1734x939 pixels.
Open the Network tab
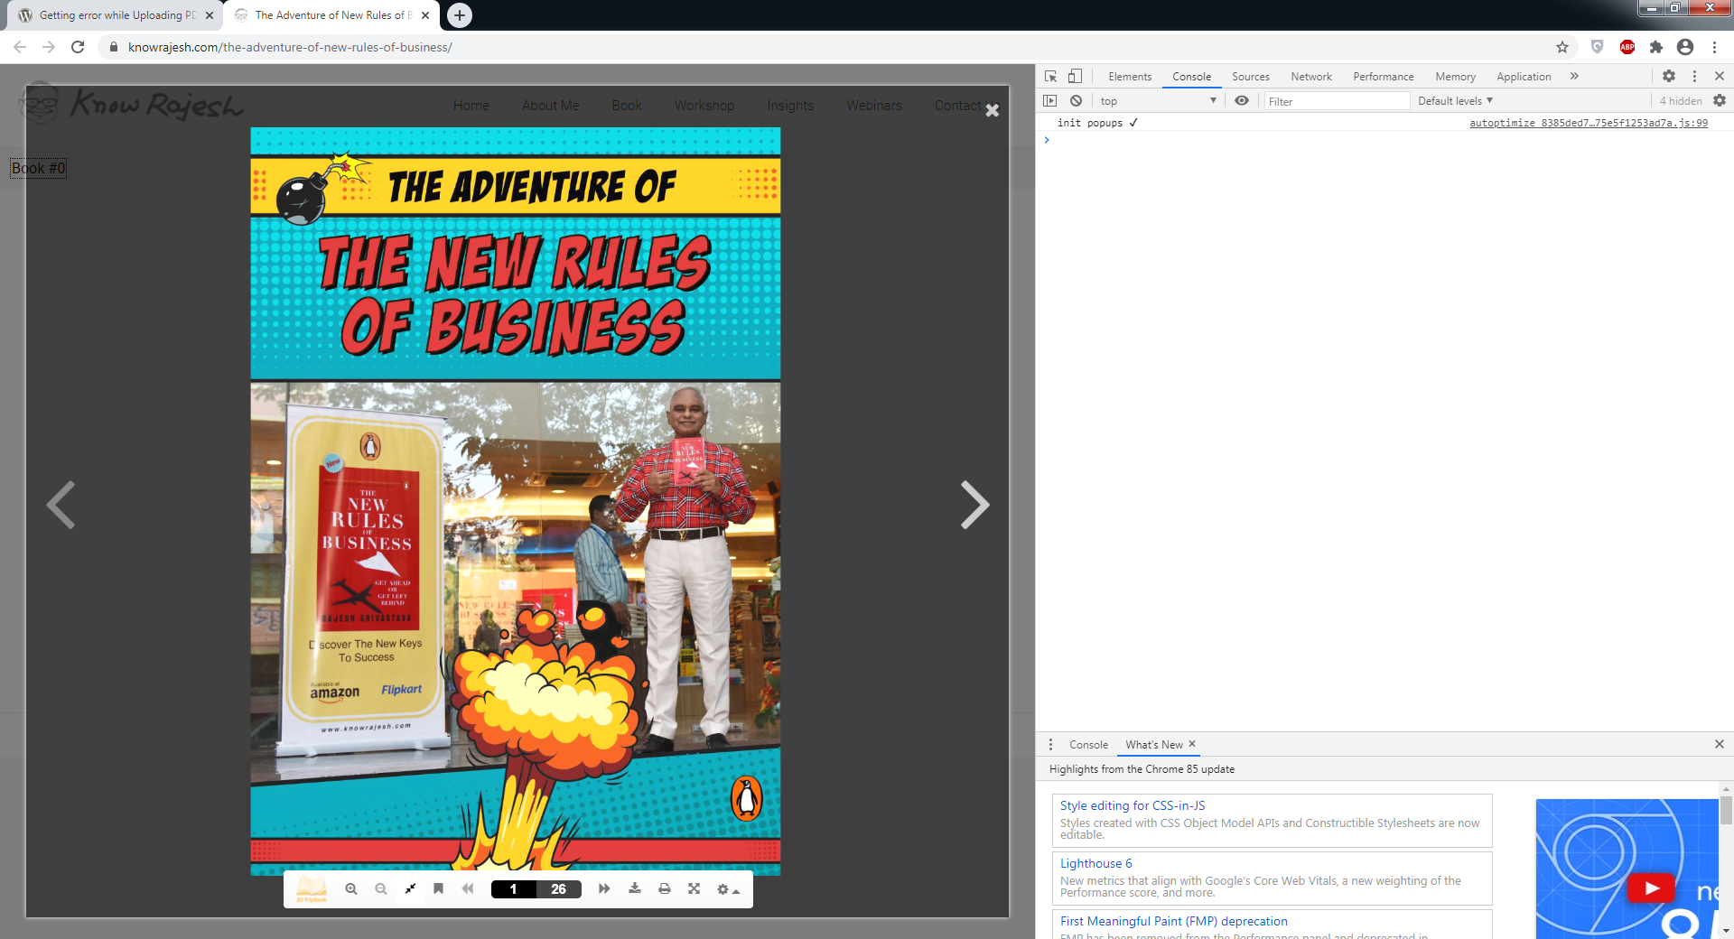point(1311,77)
